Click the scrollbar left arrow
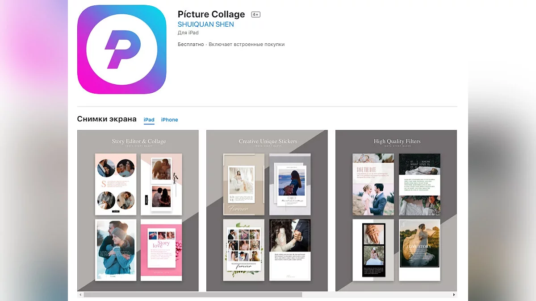Viewport: 536px width, 301px height. (x=80, y=295)
